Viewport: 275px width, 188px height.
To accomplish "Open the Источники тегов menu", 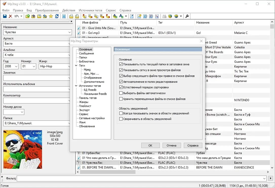I will [90, 10].
